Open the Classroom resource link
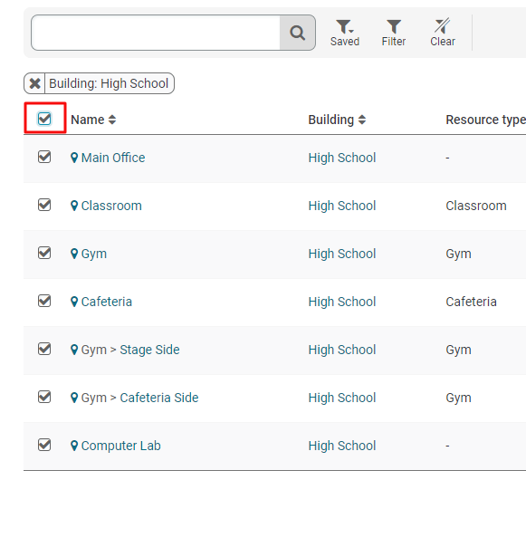The height and width of the screenshot is (557, 526). [x=111, y=206]
